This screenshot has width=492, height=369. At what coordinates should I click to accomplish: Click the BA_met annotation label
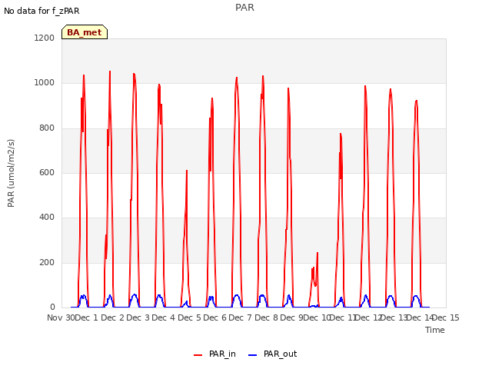coord(85,32)
